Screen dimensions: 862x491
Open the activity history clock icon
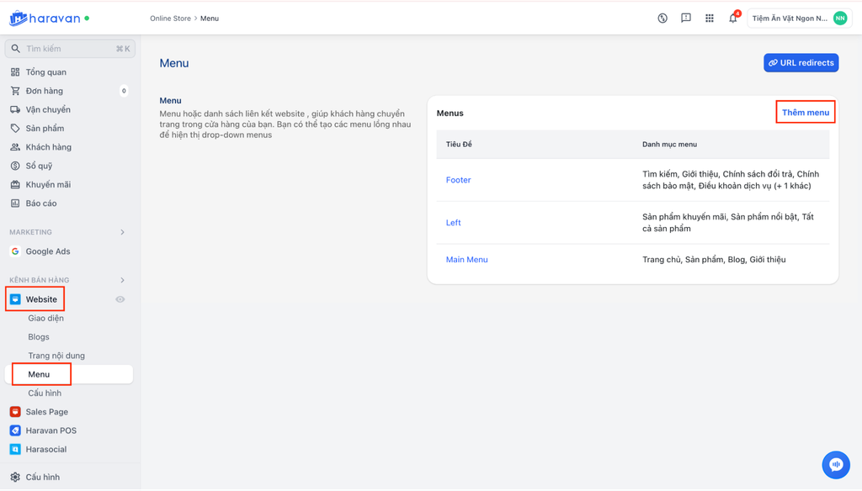[662, 18]
